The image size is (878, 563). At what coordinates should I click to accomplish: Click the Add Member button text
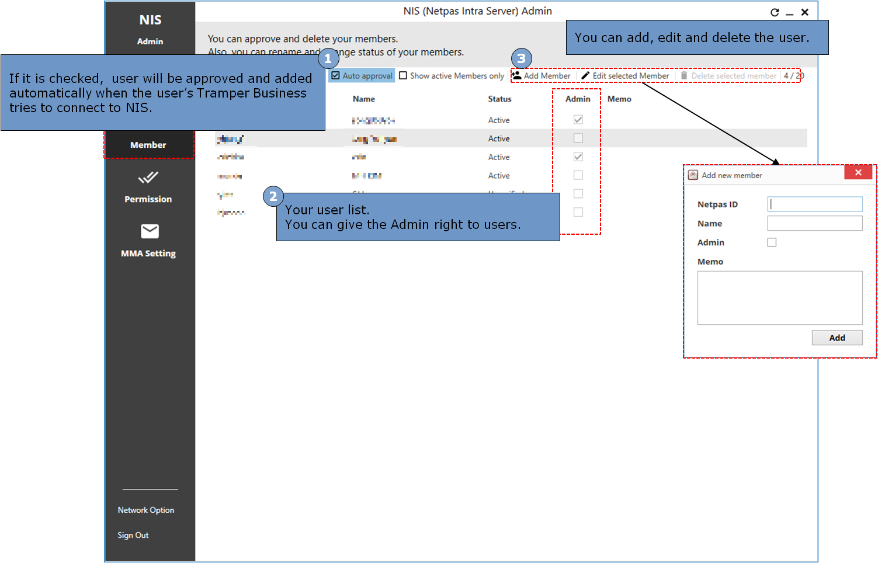547,76
